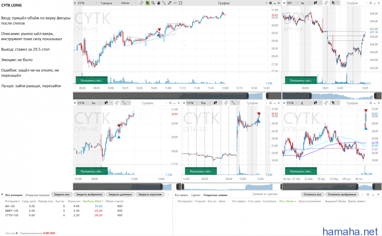Open the '5м' timeframe dropdown
Image resolution: width=382 pixels, height=236 pixels.
(96, 103)
